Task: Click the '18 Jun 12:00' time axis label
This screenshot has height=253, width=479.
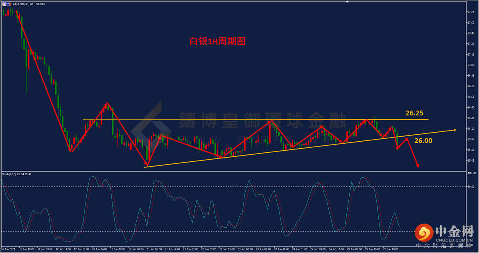Action: pos(118,249)
